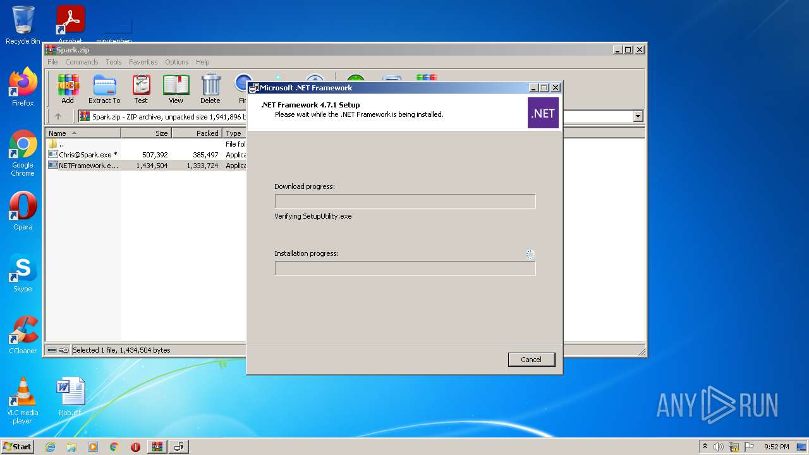
Task: Click the View toolbar icon in WinRAR
Action: point(176,88)
